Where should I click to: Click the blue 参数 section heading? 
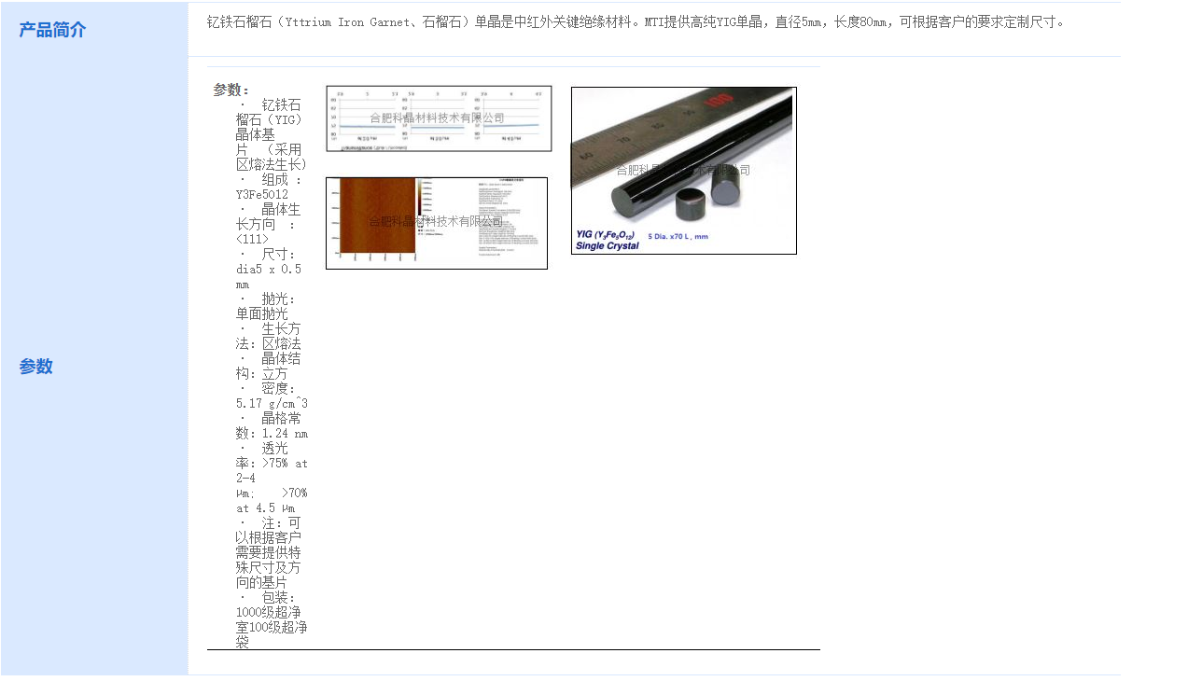[35, 367]
